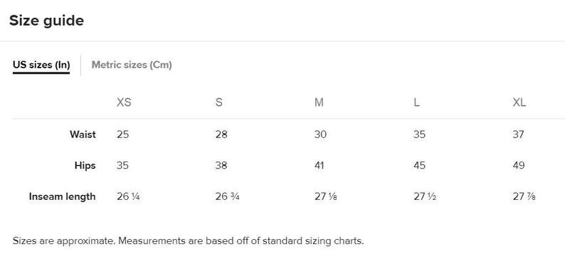The image size is (565, 264).
Task: Select the Inseam length row label
Action: (63, 196)
